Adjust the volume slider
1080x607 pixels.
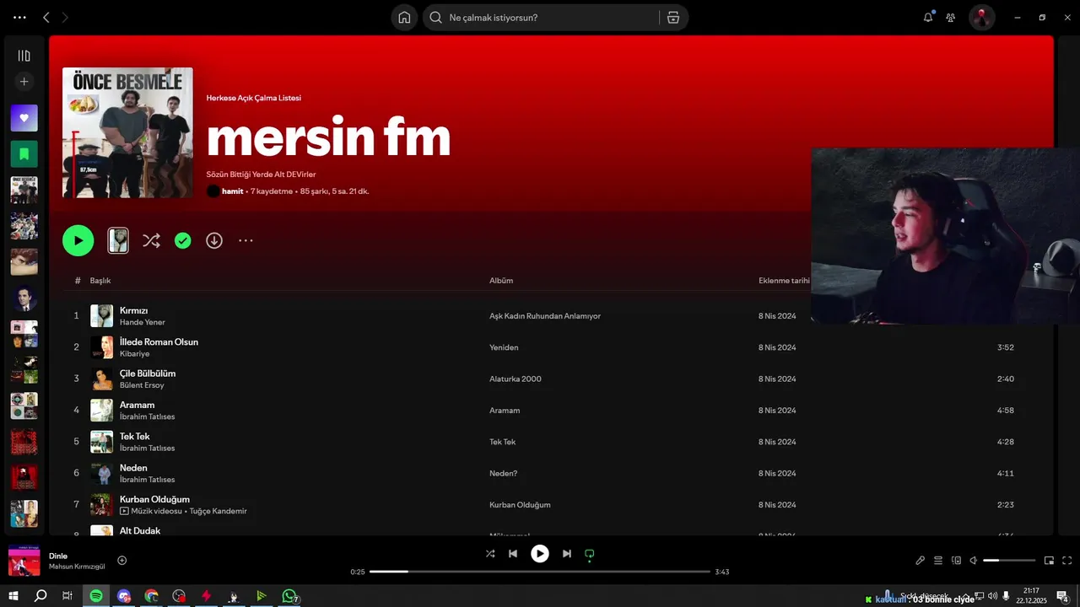(x=1009, y=561)
